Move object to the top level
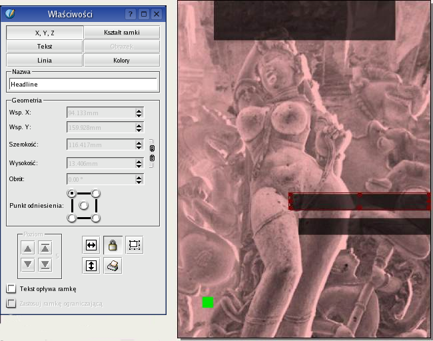Viewport: 433px width, 341px height. (45, 248)
